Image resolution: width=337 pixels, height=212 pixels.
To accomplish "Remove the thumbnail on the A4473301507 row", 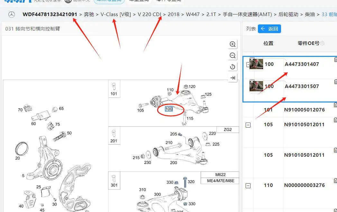I will 252,82.
